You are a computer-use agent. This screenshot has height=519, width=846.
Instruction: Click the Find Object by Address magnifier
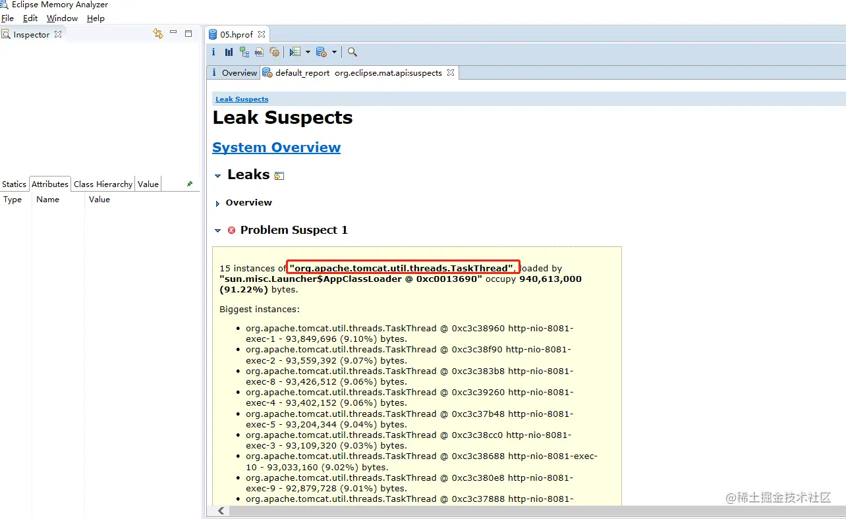point(352,52)
